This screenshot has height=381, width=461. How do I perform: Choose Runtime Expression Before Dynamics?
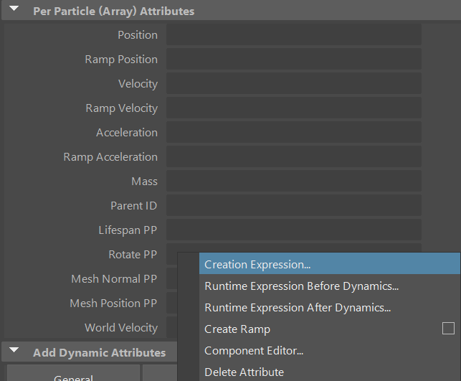coord(301,286)
